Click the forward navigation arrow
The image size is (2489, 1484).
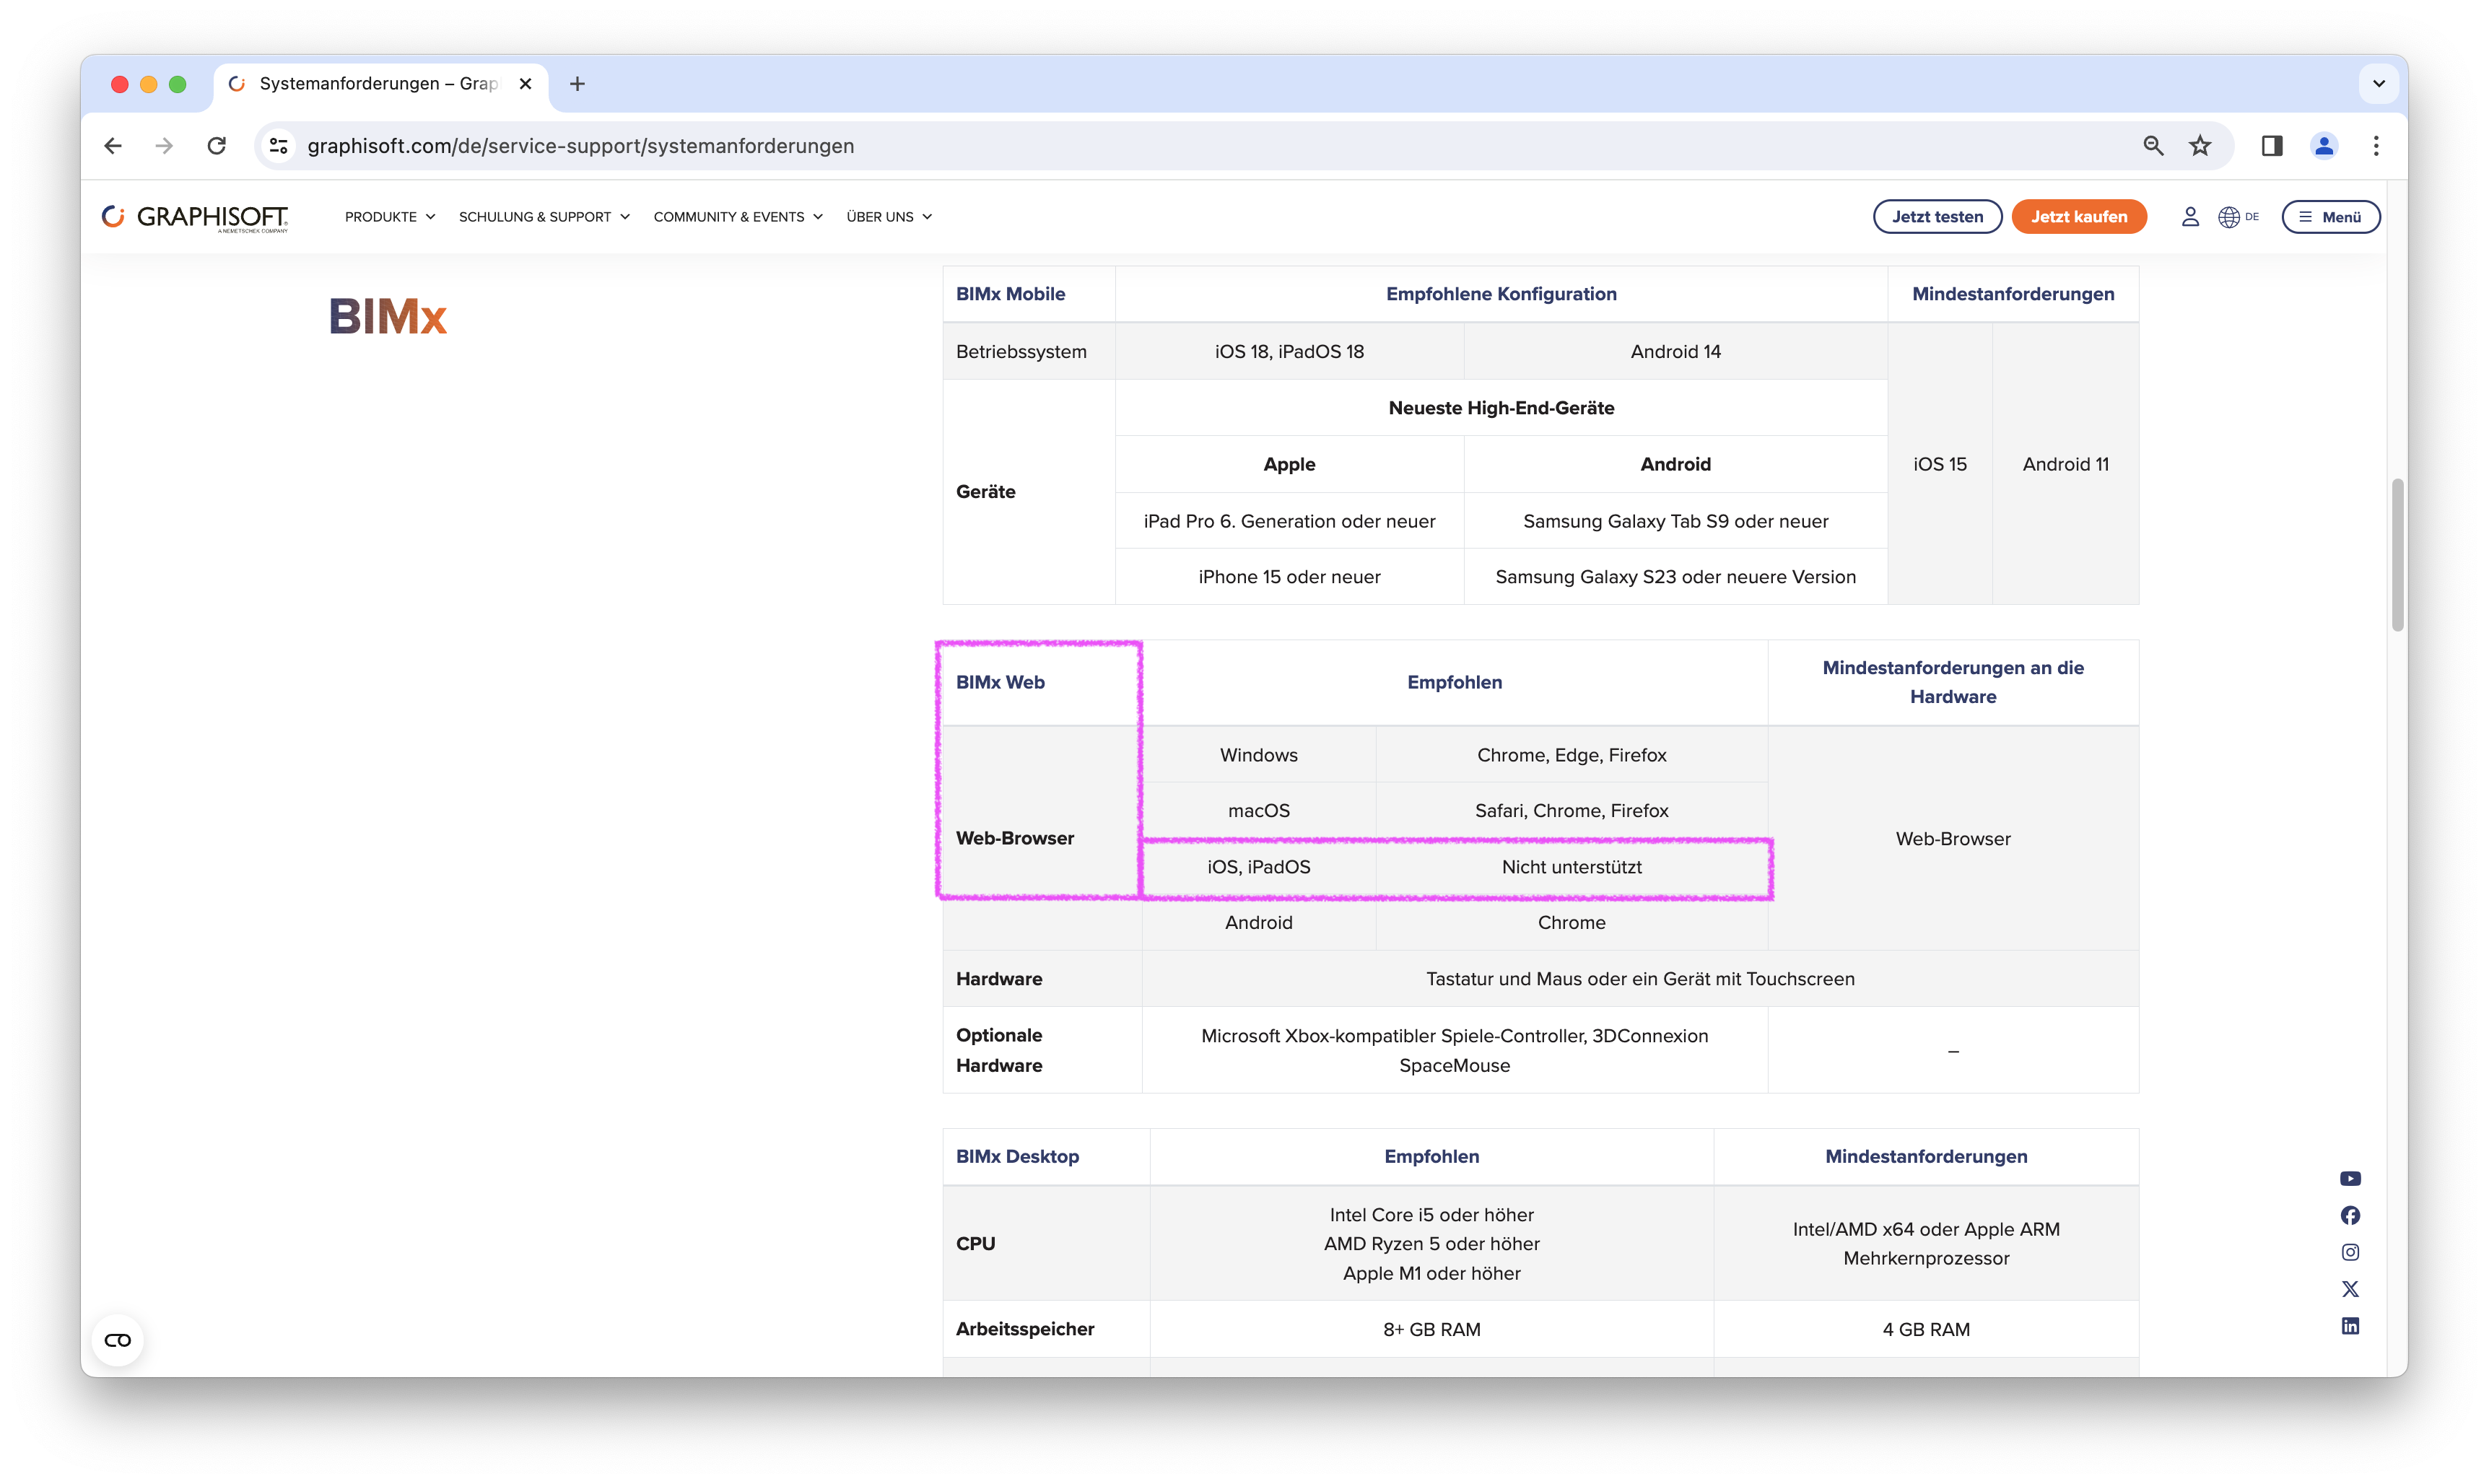(164, 146)
